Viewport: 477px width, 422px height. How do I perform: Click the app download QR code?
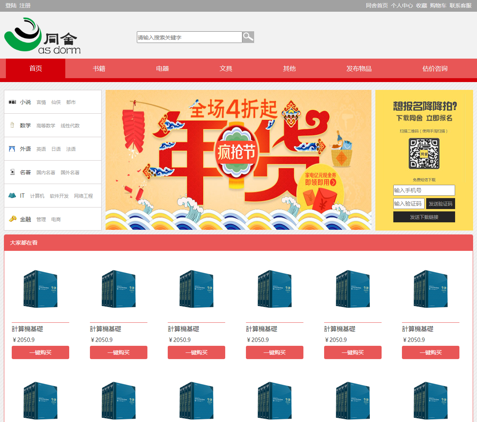[x=424, y=154]
